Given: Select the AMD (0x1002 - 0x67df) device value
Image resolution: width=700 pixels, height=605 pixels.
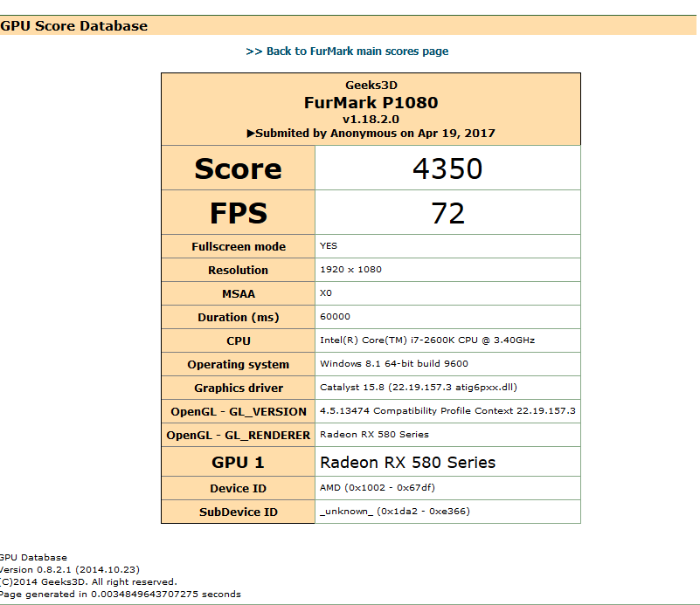Looking at the screenshot, I should (x=378, y=488).
